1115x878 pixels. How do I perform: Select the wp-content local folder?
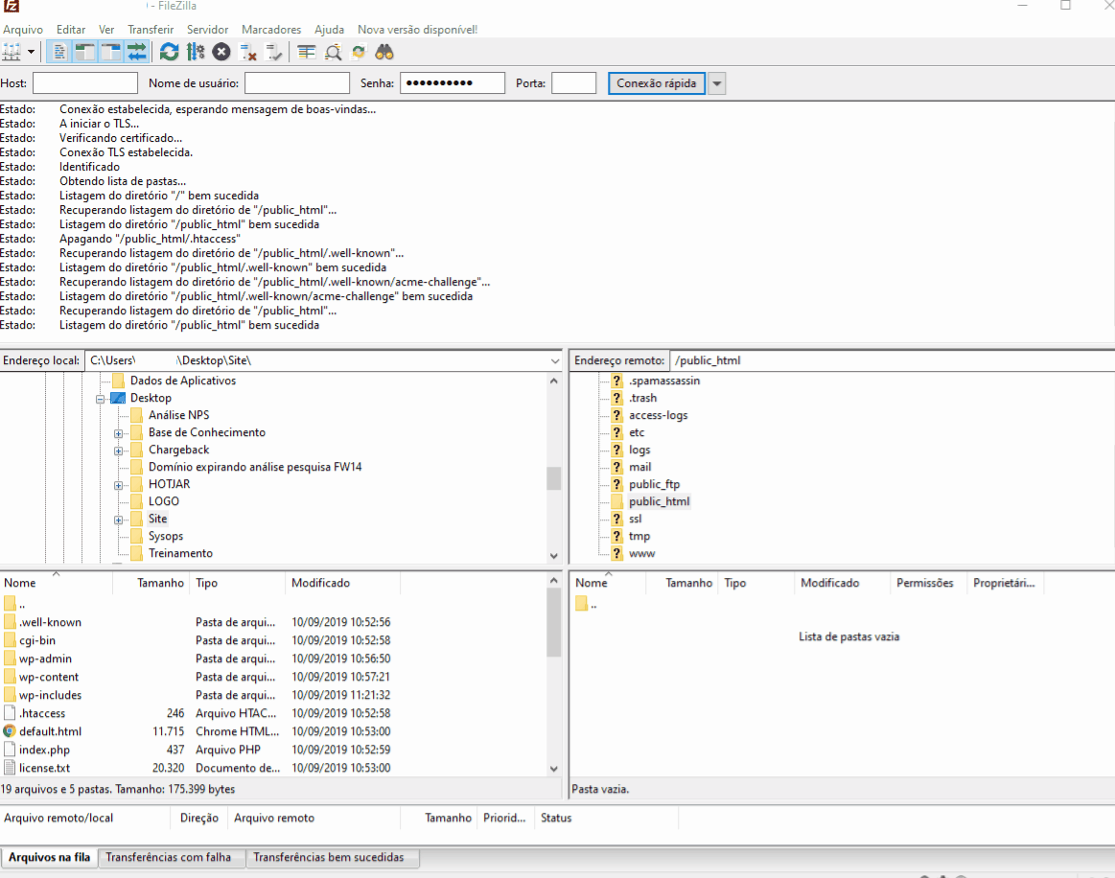[x=49, y=677]
